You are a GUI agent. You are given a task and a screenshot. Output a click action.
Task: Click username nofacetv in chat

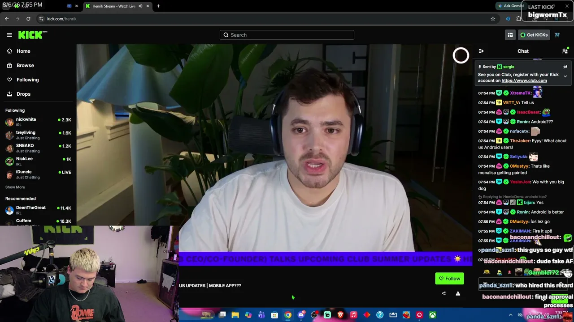[x=519, y=131]
